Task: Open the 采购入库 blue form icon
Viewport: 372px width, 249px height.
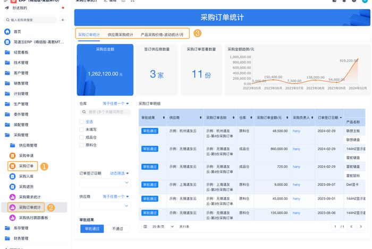Action: pyautogui.click(x=13, y=176)
